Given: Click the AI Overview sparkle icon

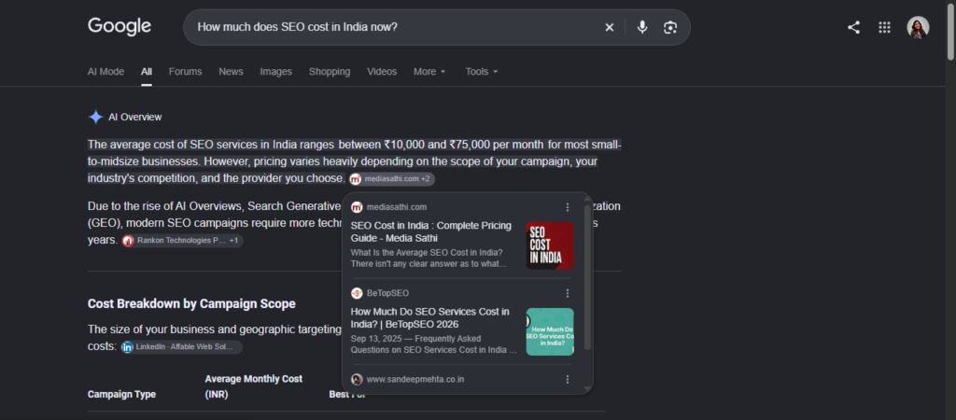Looking at the screenshot, I should 96,117.
